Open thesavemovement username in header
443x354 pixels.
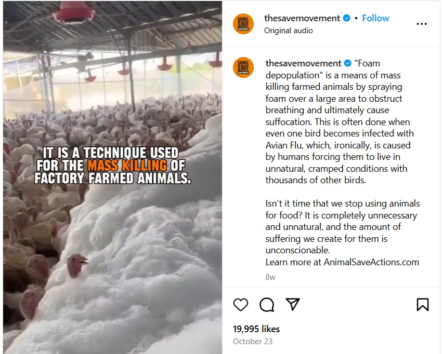[x=302, y=18]
